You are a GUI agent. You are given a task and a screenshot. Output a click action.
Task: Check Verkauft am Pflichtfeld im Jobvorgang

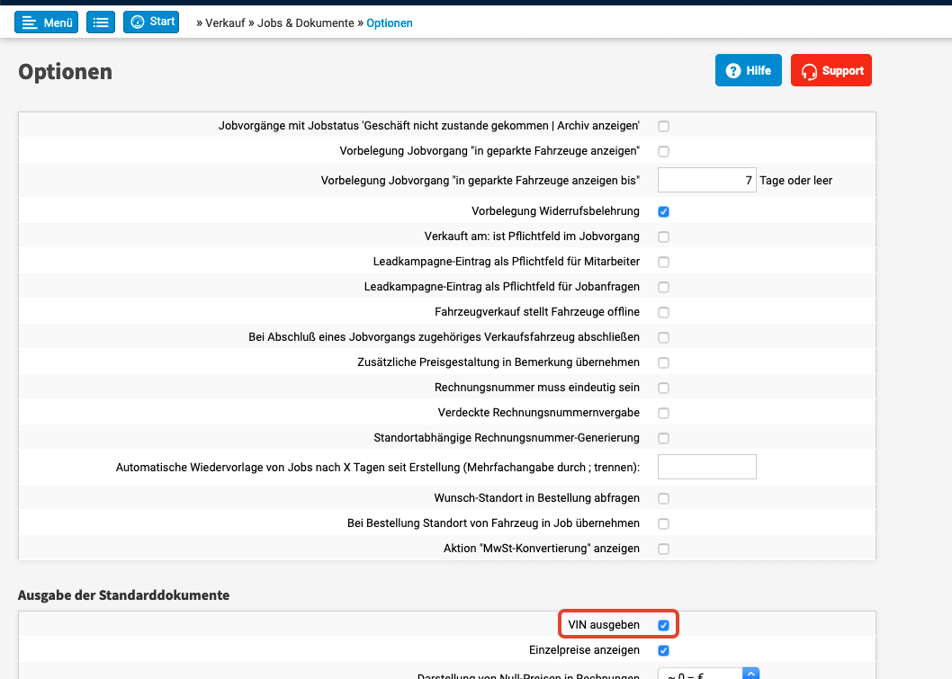click(663, 237)
